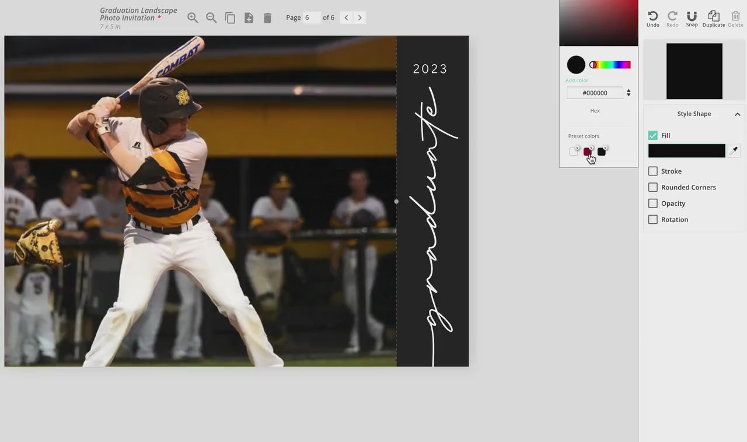Viewport: 747px width, 442px height.
Task: Go to the next page
Action: [x=360, y=17]
